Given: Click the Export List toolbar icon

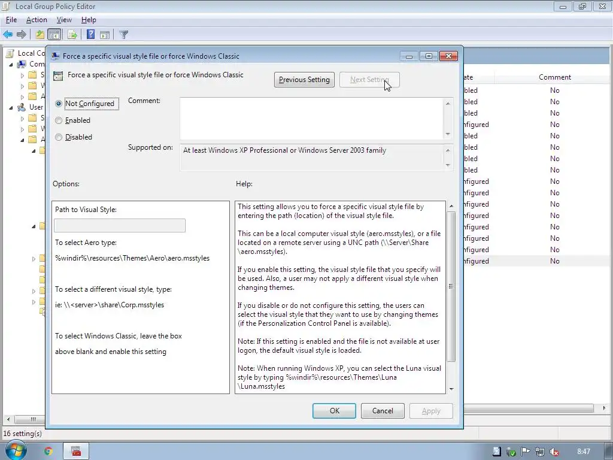Looking at the screenshot, I should (72, 34).
